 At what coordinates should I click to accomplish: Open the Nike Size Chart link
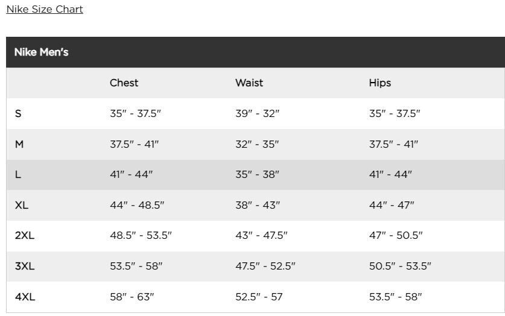(x=45, y=9)
